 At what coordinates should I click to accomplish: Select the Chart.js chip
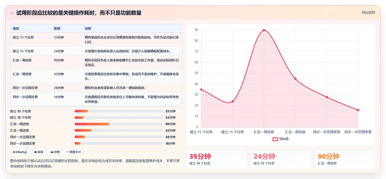pos(20,152)
